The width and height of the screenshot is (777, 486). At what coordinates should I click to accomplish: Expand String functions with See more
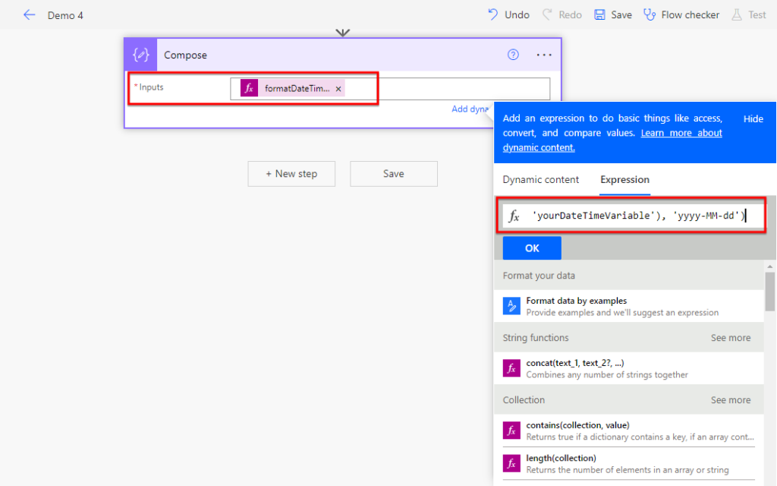click(731, 338)
